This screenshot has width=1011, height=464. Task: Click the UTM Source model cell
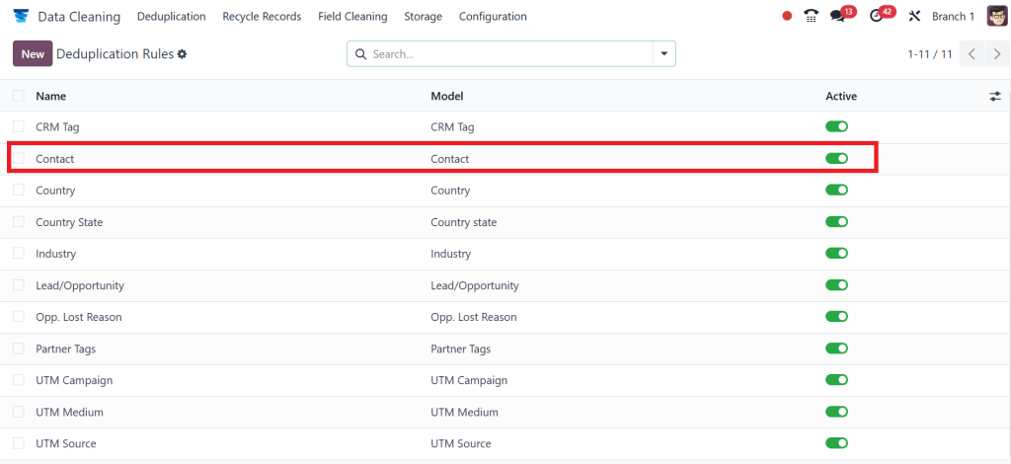pyautogui.click(x=460, y=443)
